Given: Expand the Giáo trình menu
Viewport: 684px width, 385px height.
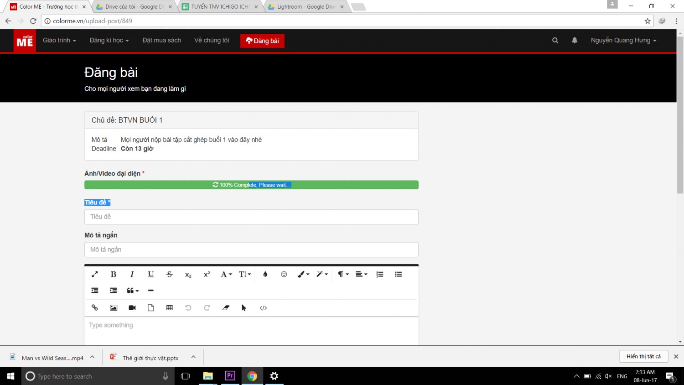Looking at the screenshot, I should (59, 41).
